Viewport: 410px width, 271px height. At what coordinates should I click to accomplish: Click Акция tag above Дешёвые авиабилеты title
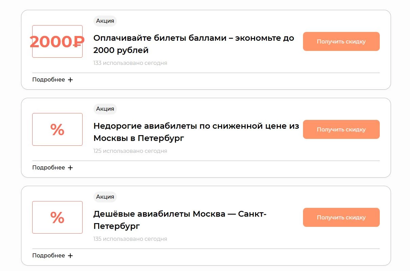[105, 197]
